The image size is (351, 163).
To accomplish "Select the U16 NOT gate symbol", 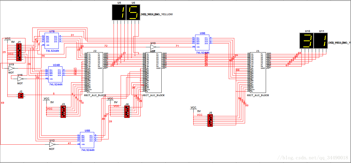I will pos(20,79).
